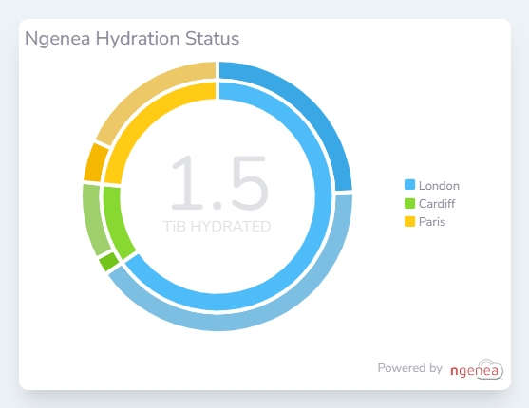This screenshot has width=529, height=408.
Task: Click the London blue legend swatch
Action: pyautogui.click(x=409, y=185)
